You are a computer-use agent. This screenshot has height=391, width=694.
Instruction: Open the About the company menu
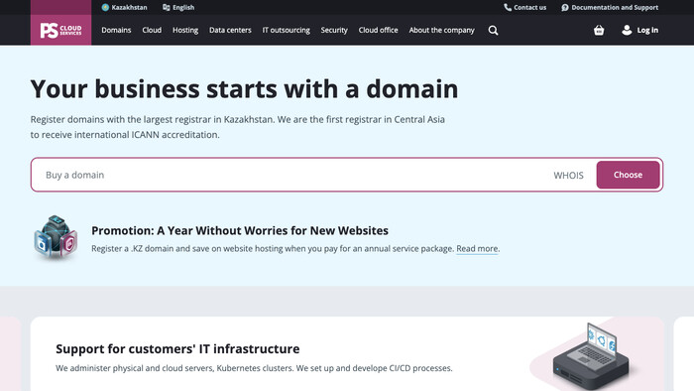click(442, 30)
